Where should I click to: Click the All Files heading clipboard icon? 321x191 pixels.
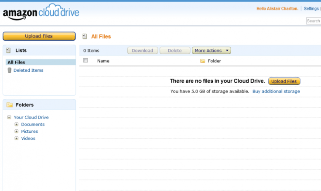[x=85, y=37]
